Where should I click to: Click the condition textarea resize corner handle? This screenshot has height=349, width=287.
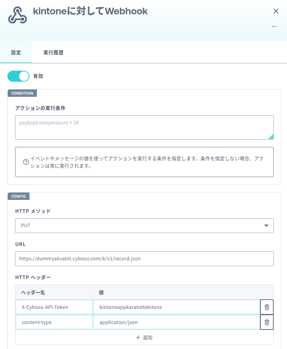[271, 137]
